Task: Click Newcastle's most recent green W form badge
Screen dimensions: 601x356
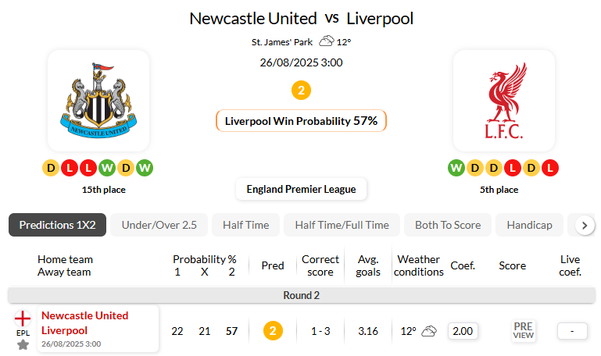Action: 145,167
